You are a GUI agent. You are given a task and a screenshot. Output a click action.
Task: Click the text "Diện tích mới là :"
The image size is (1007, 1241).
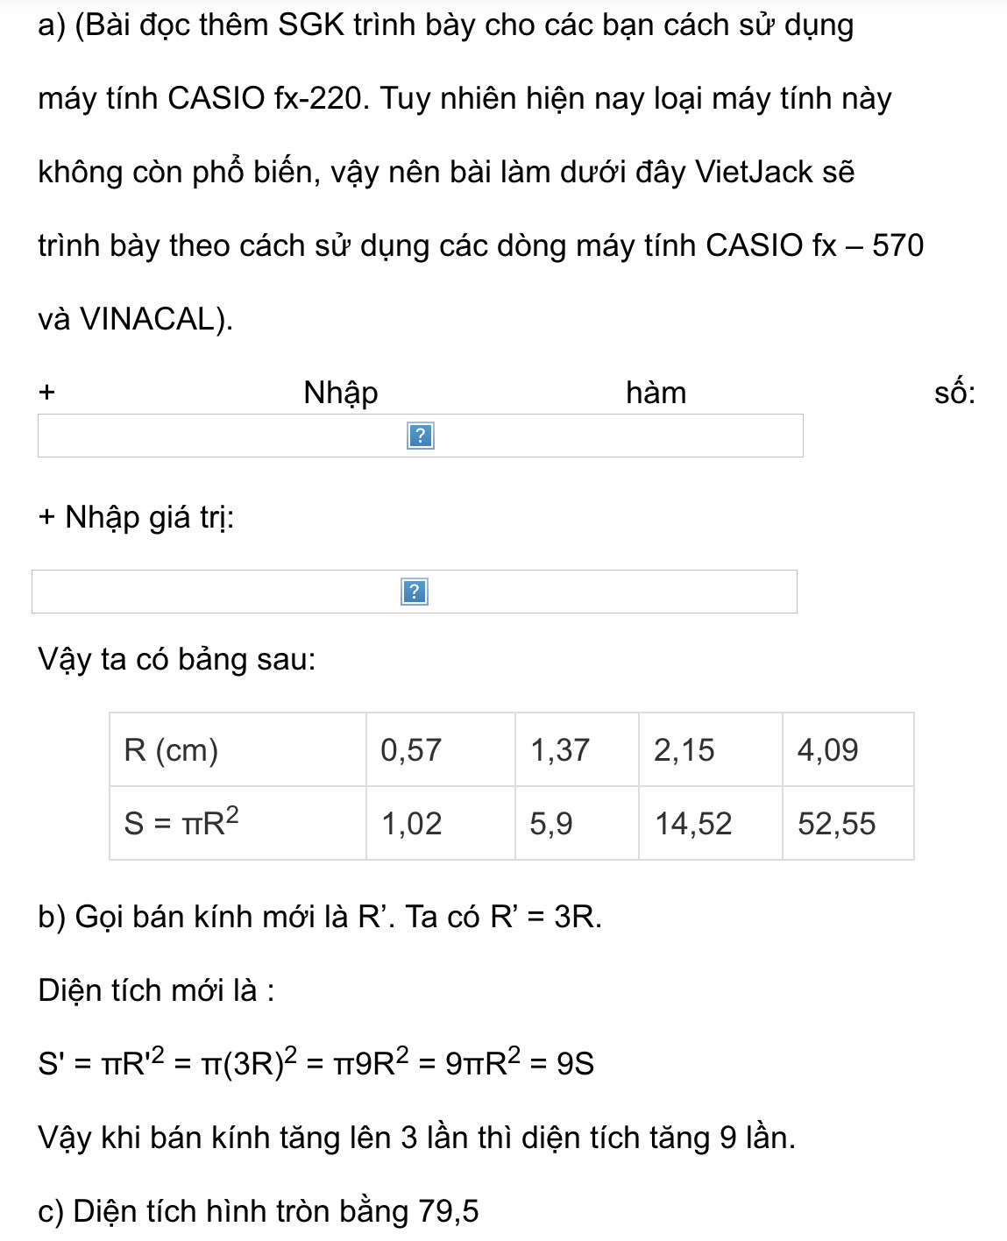(156, 990)
